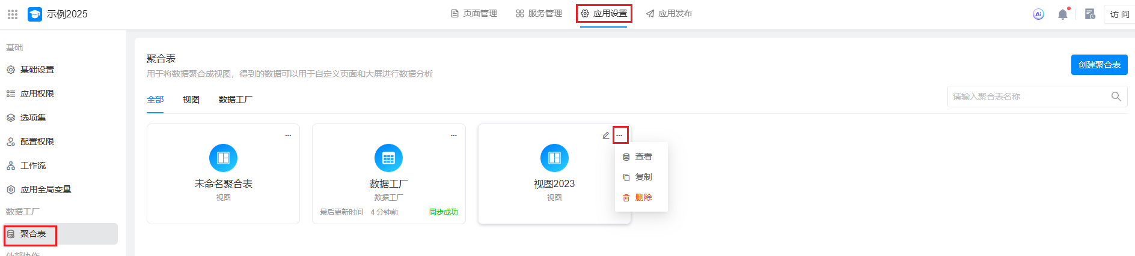
Task: Open the notifications bell
Action: point(1063,14)
